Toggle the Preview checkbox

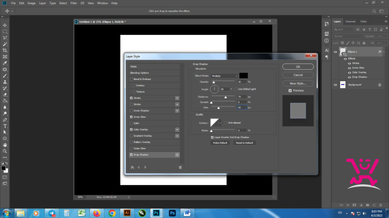[x=290, y=91]
